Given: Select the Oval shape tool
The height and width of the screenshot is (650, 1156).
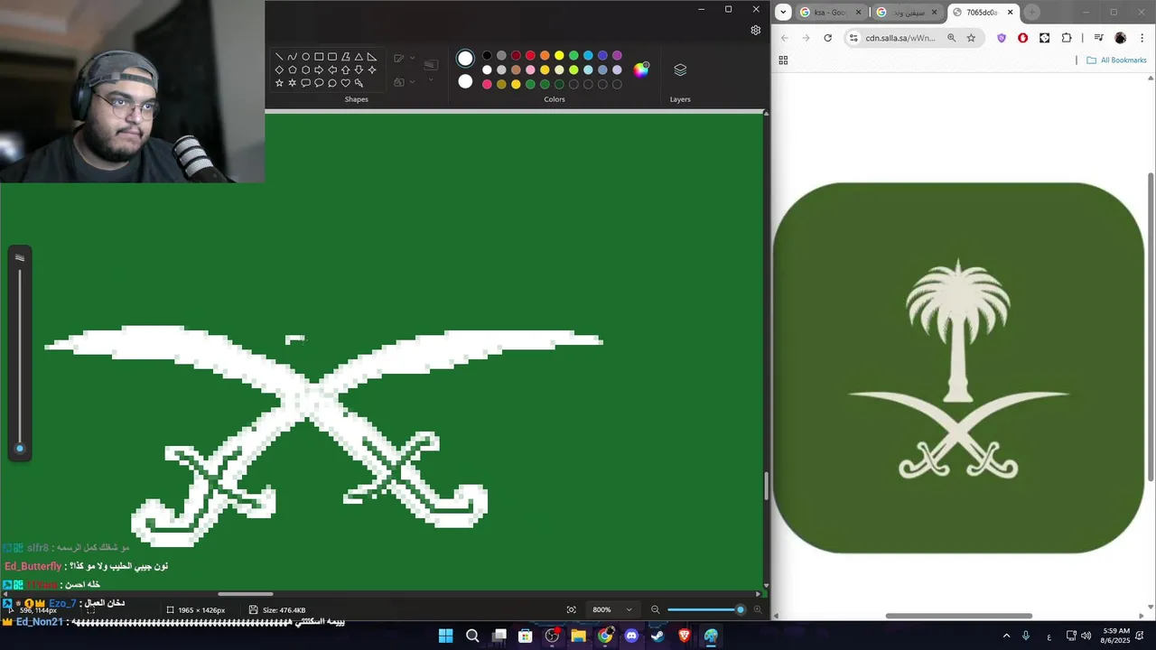Looking at the screenshot, I should [x=305, y=56].
